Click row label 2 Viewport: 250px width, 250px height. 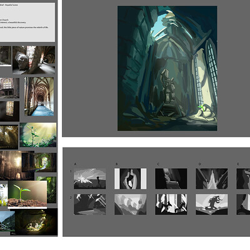coord(71,197)
